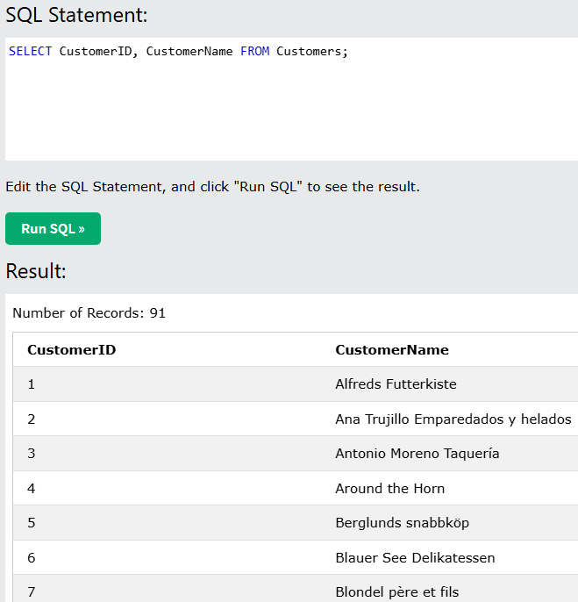Screen dimensions: 578x602
Task: Click inside the SQL statement editor
Action: 289,105
